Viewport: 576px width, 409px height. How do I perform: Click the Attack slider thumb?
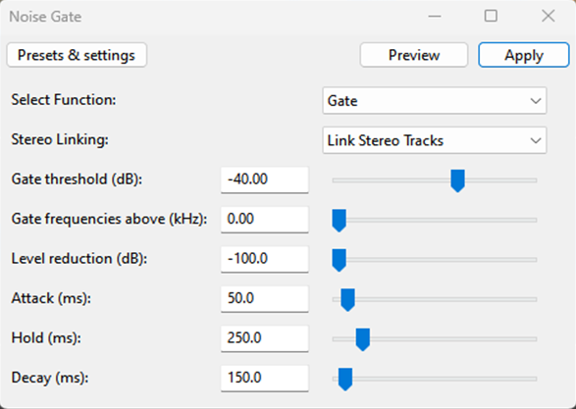click(347, 299)
